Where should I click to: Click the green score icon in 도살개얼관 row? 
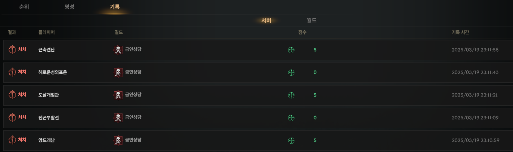(291, 95)
